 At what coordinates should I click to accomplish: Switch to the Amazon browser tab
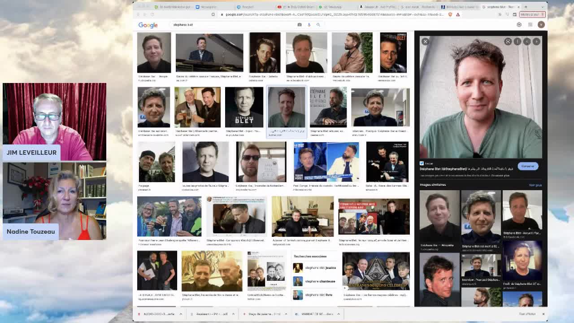pos(377,7)
